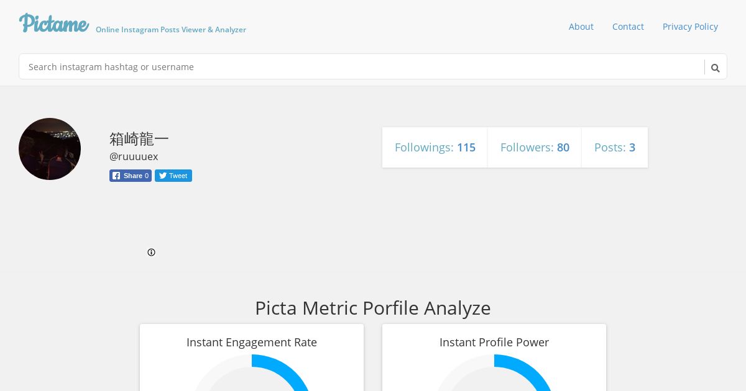Click the search magnifier icon
The height and width of the screenshot is (391, 746).
click(x=716, y=68)
